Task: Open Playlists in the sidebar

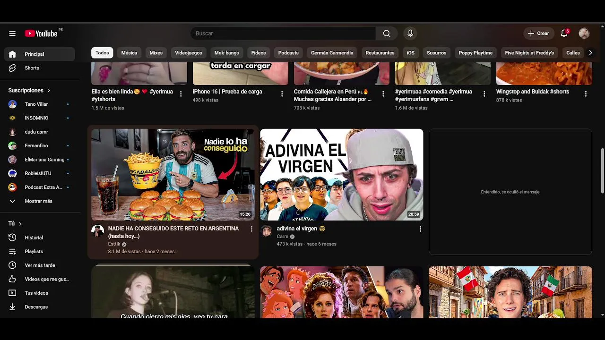Action: point(40,251)
